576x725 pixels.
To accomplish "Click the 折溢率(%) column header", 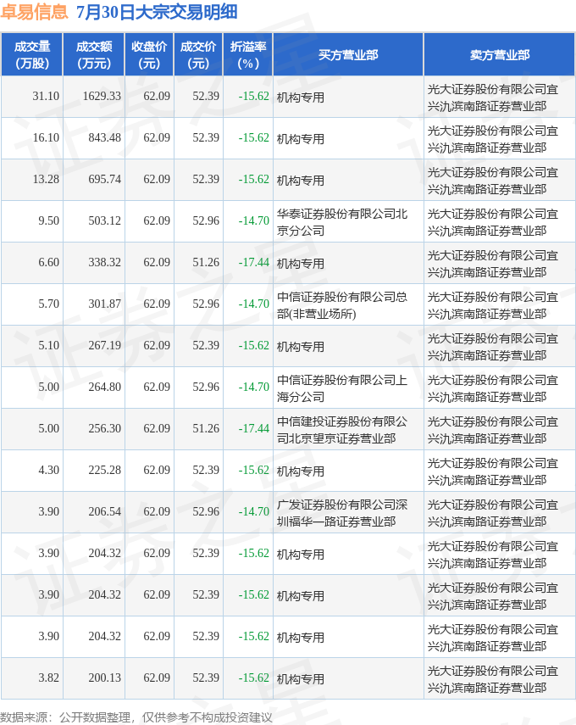I will 248,54.
